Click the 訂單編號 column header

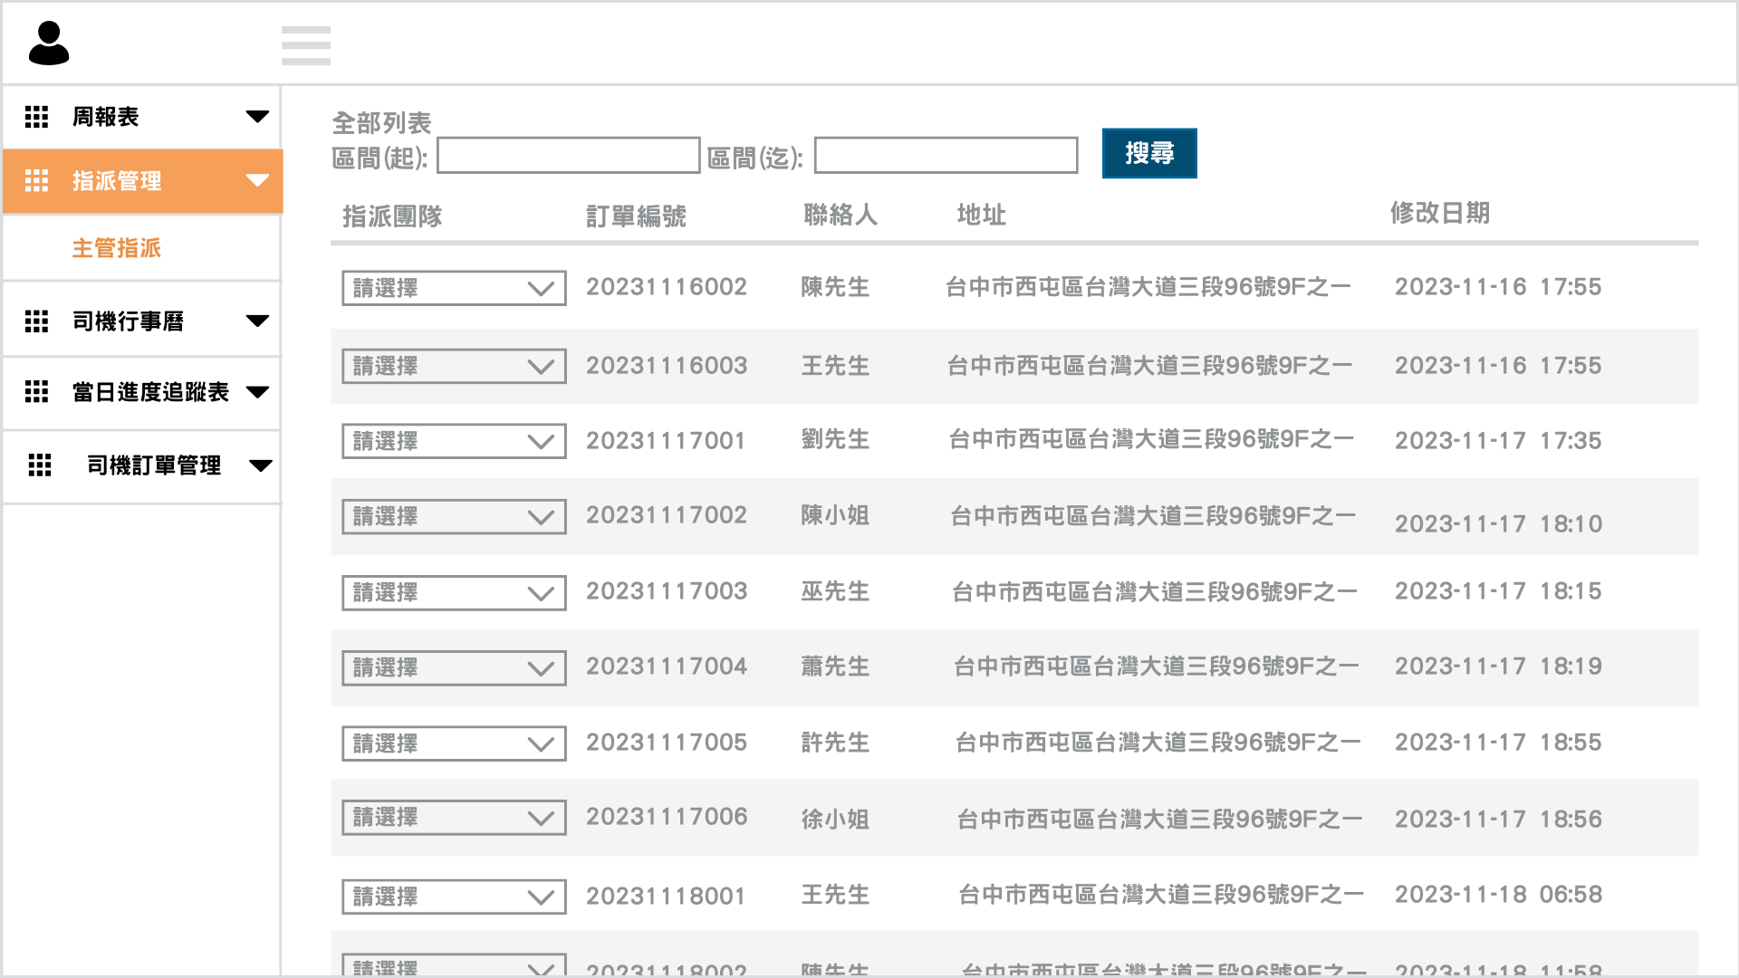pyautogui.click(x=636, y=216)
